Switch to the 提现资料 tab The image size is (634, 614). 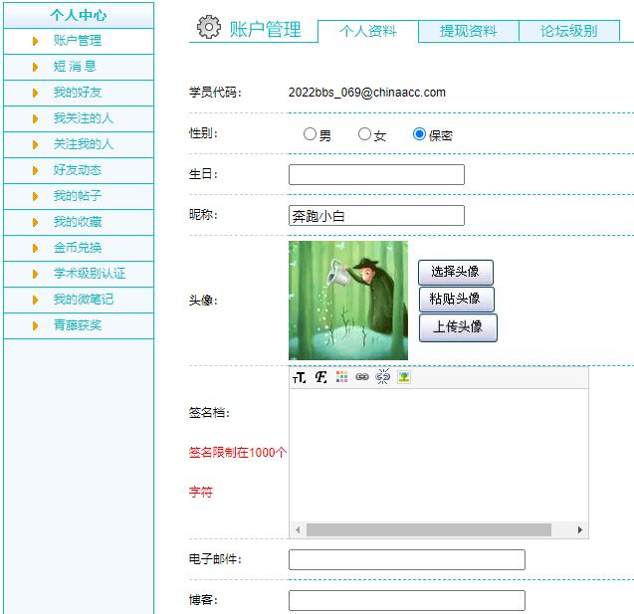pos(468,32)
